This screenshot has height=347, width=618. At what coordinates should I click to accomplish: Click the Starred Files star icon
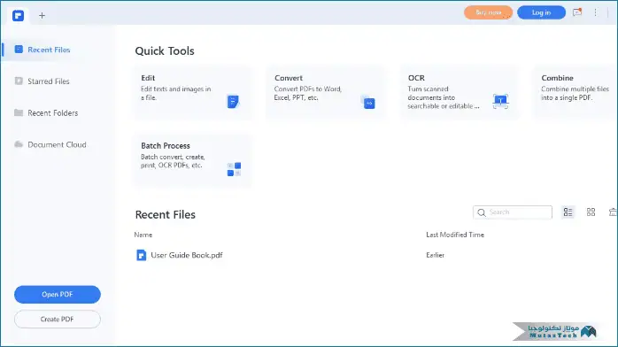click(19, 81)
